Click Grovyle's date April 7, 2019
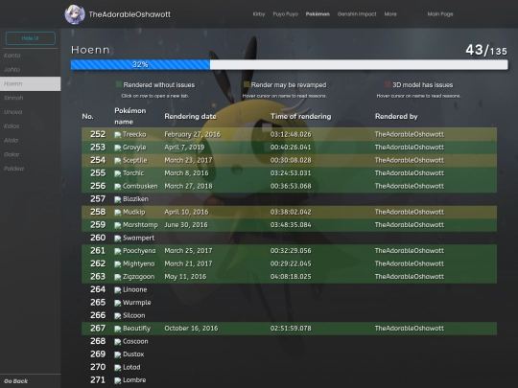Screen dimensions: 518x388 pos(184,148)
